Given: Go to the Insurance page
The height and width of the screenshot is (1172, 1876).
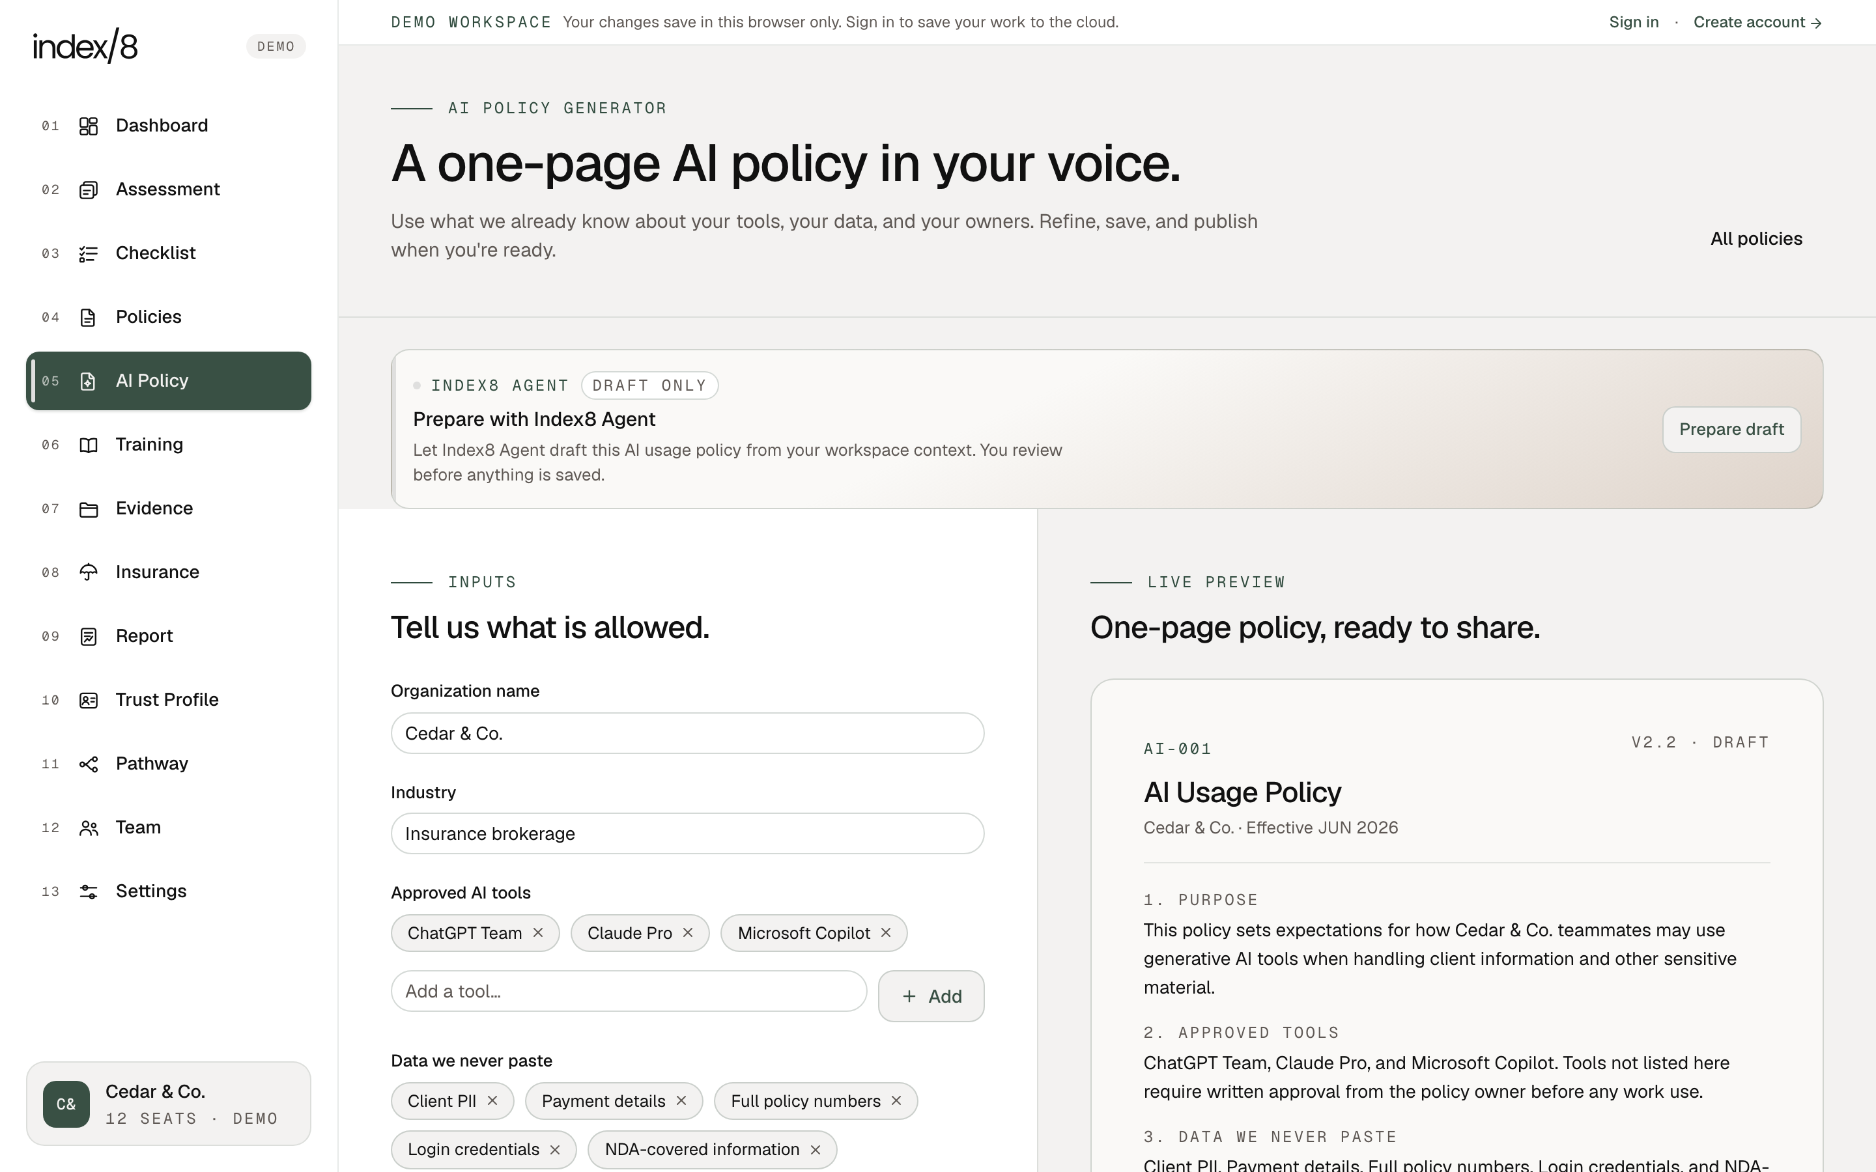Looking at the screenshot, I should (x=168, y=572).
